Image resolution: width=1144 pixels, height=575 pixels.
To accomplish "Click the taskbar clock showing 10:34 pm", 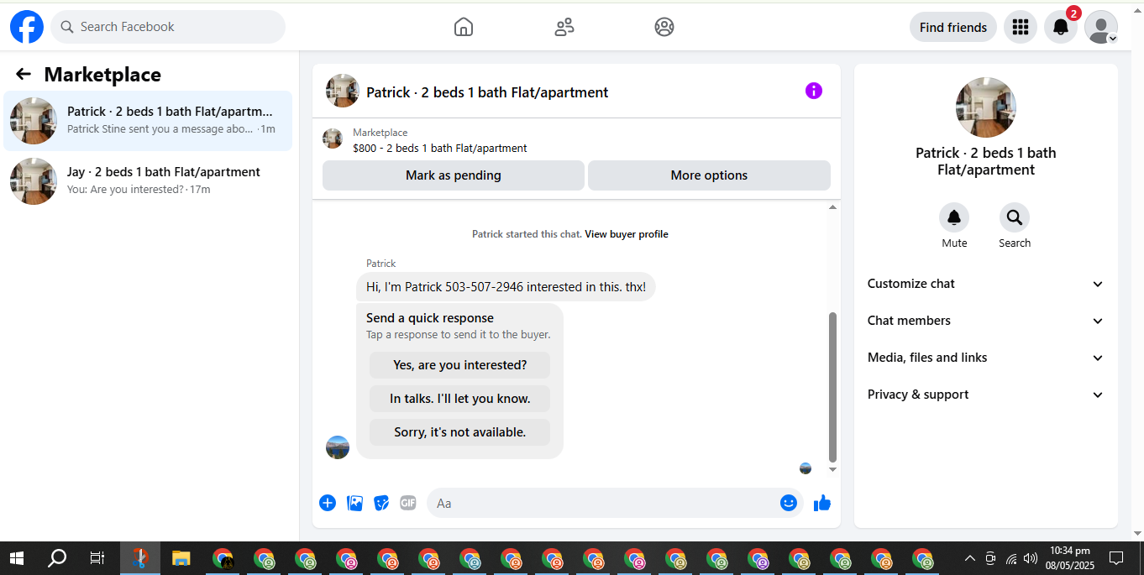I will [x=1070, y=558].
